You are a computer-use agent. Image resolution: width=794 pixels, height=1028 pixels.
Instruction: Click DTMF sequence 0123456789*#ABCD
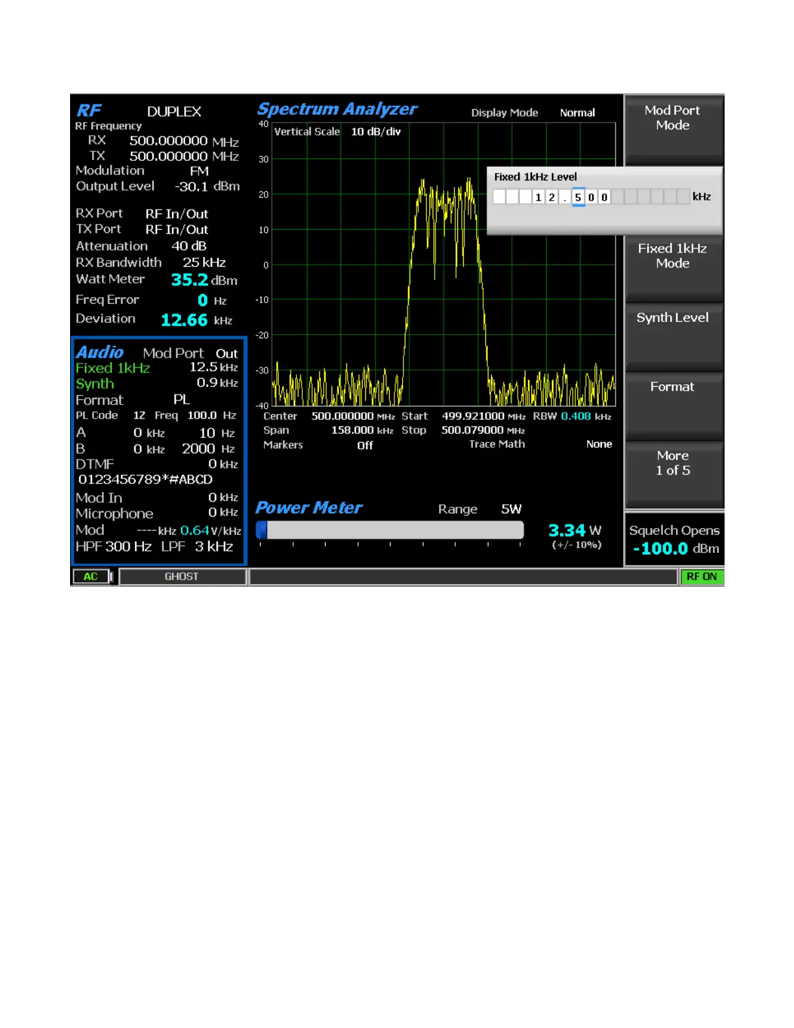[x=145, y=480]
